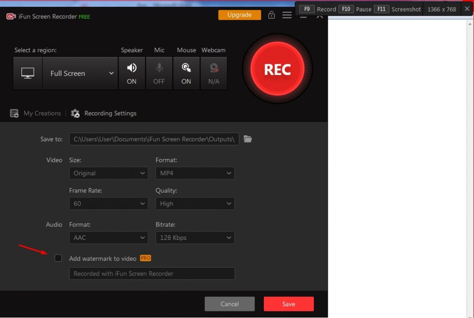Click the Save to path field

click(x=154, y=139)
